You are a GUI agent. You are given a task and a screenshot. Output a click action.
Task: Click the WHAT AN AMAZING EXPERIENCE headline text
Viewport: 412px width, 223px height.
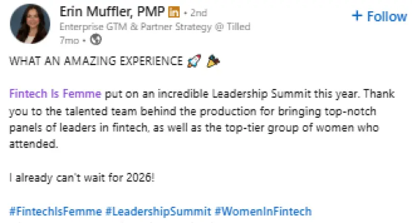(x=95, y=62)
